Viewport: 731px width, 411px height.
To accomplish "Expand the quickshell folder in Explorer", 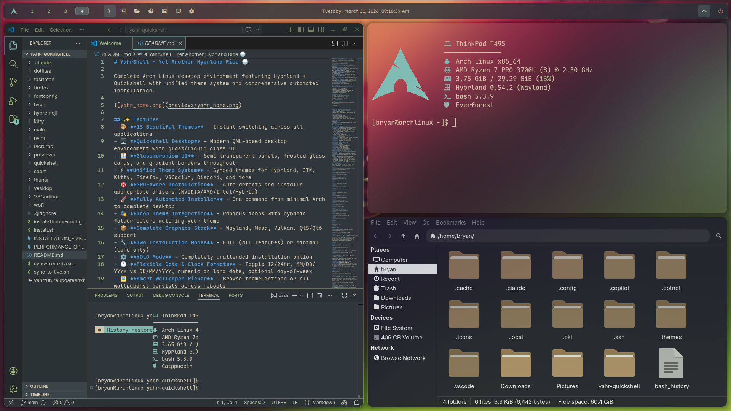I will click(x=54, y=163).
